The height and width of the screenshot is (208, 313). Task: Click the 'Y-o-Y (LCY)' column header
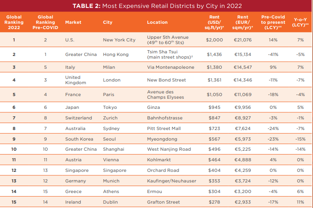[300, 22]
